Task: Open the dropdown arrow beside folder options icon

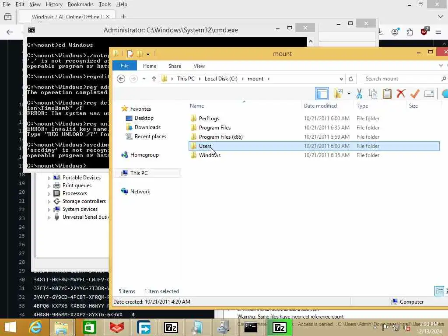Action: 349,94
